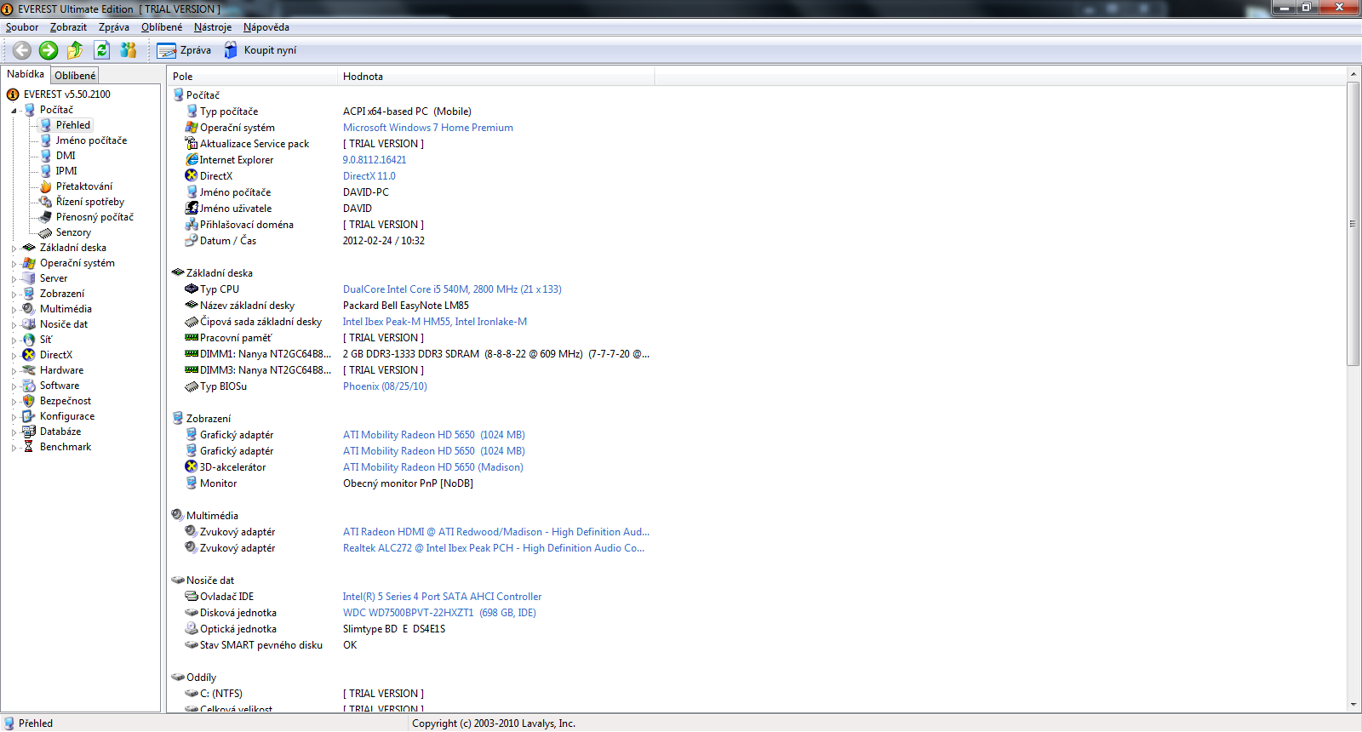
Task: Click the Benchmark hourglass icon
Action: [29, 447]
